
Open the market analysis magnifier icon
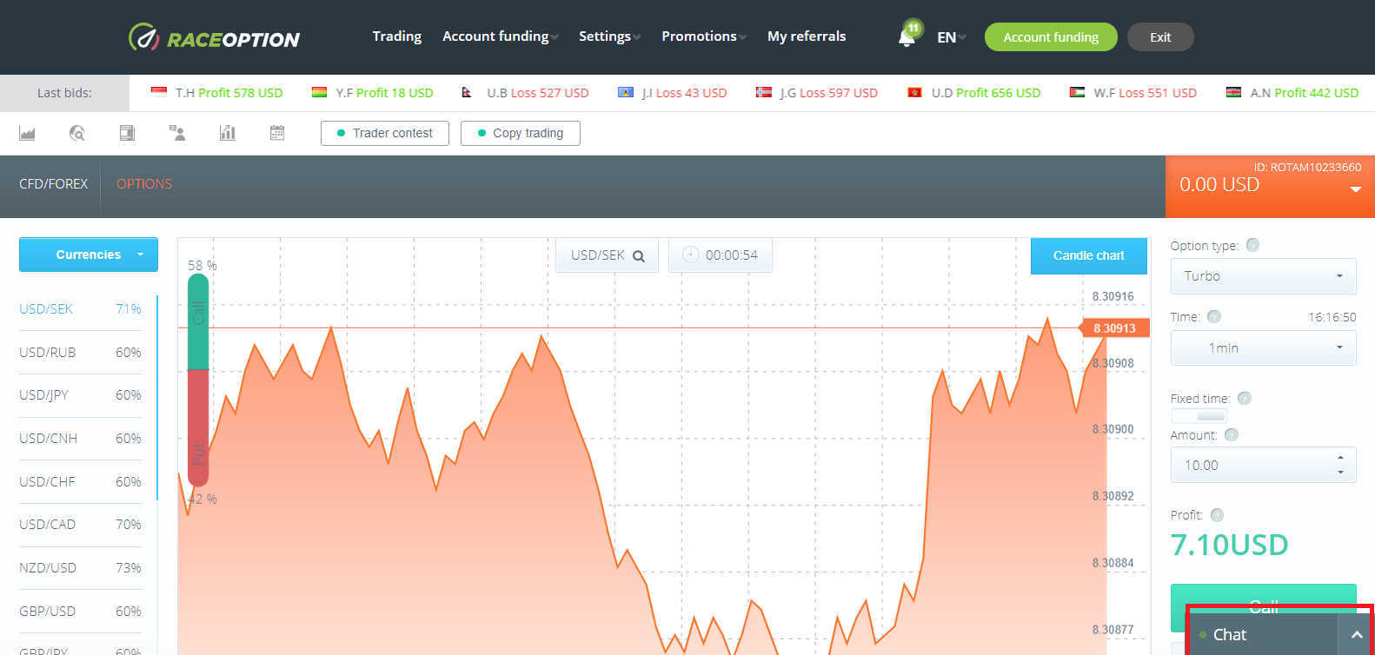click(x=77, y=133)
